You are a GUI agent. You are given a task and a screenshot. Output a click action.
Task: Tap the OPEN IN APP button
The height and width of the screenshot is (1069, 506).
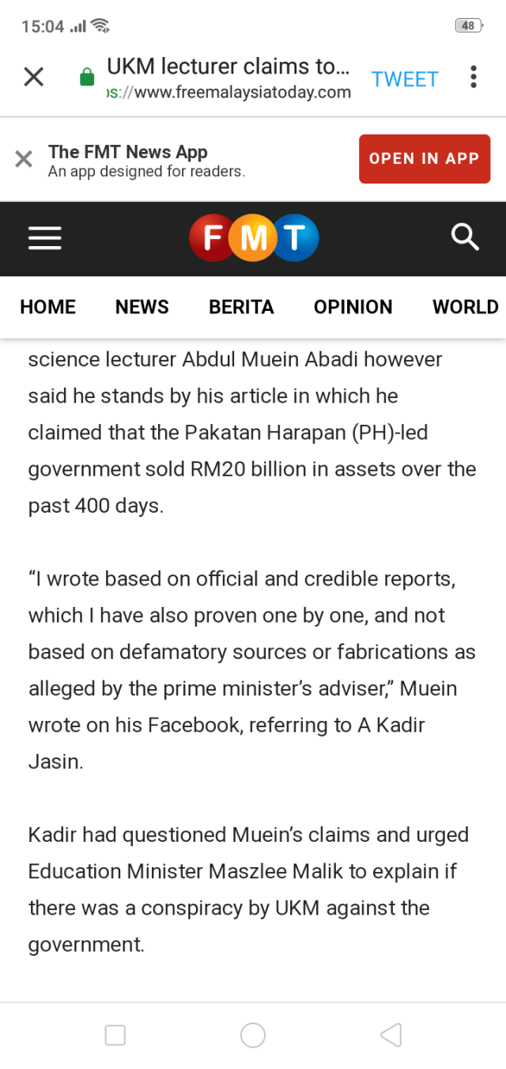424,159
